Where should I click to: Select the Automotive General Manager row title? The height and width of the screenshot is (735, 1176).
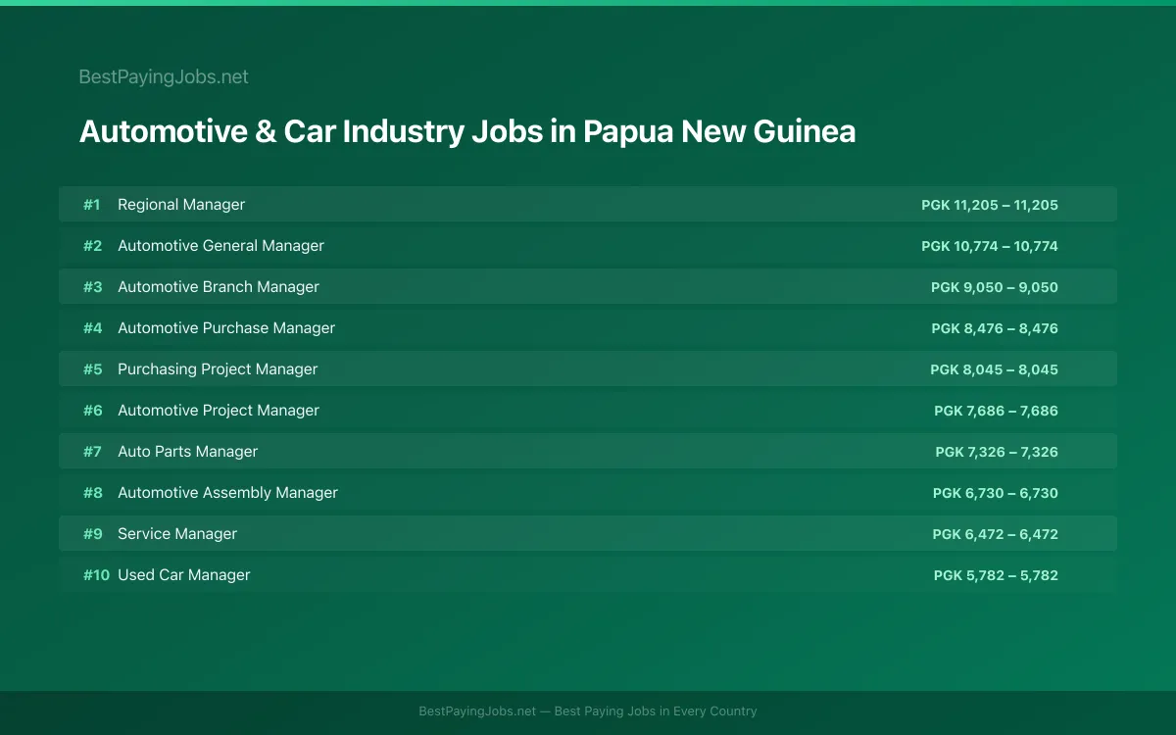[x=220, y=246]
